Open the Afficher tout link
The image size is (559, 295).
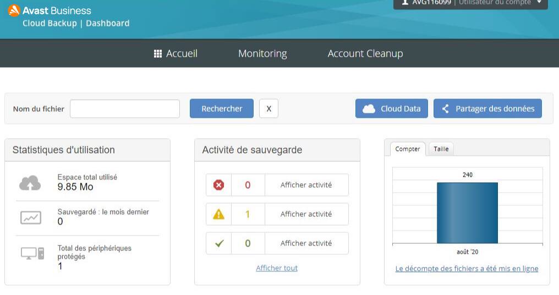277,268
